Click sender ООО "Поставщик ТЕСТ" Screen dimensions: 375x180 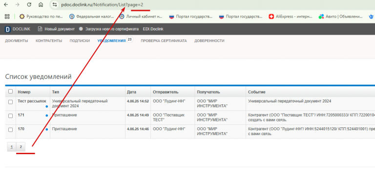pos(168,118)
